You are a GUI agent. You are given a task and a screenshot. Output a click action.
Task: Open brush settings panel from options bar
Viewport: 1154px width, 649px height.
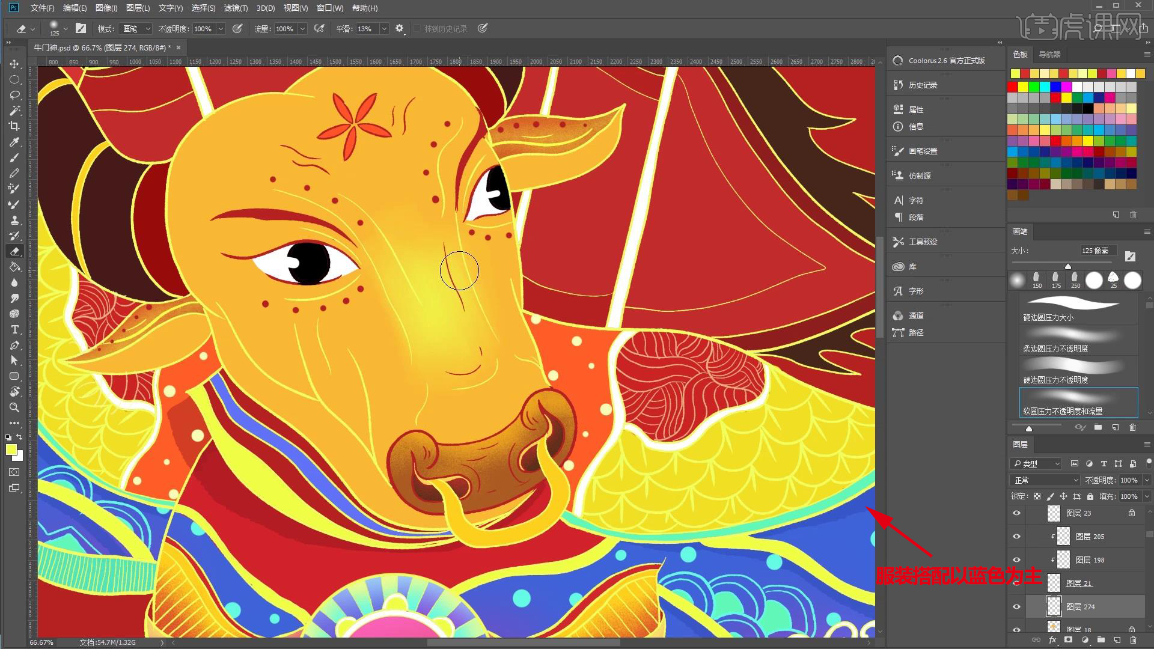[x=81, y=28]
